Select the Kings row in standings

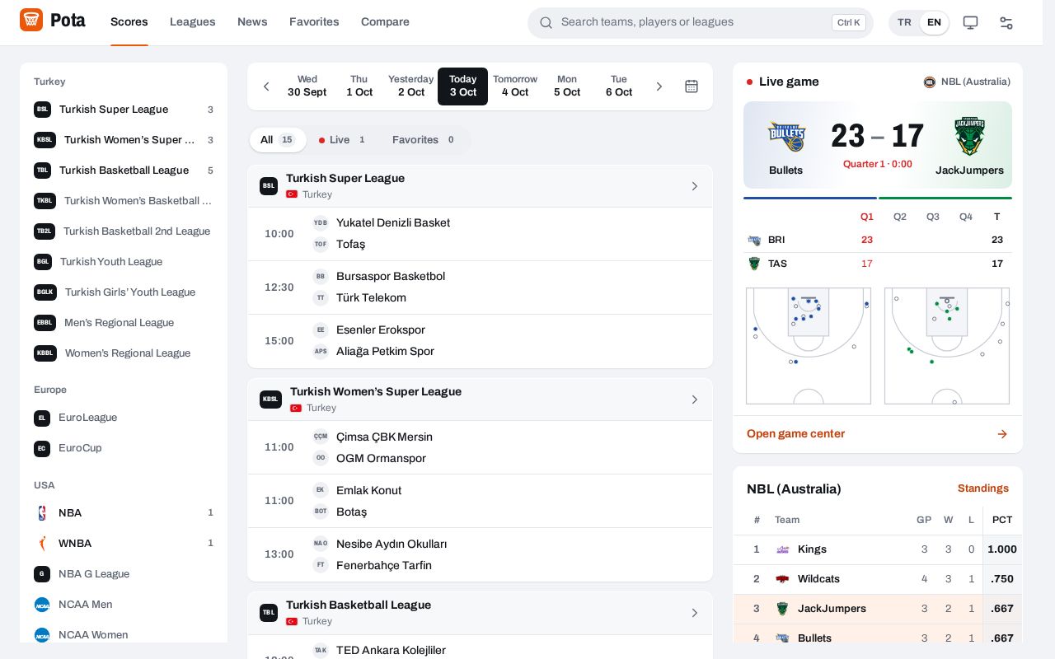point(878,549)
